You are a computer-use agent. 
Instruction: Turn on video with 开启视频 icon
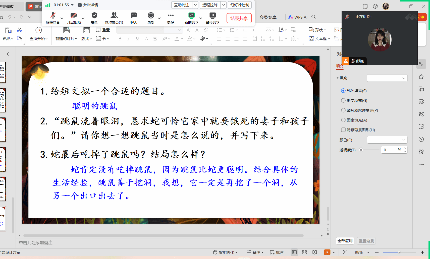click(74, 16)
